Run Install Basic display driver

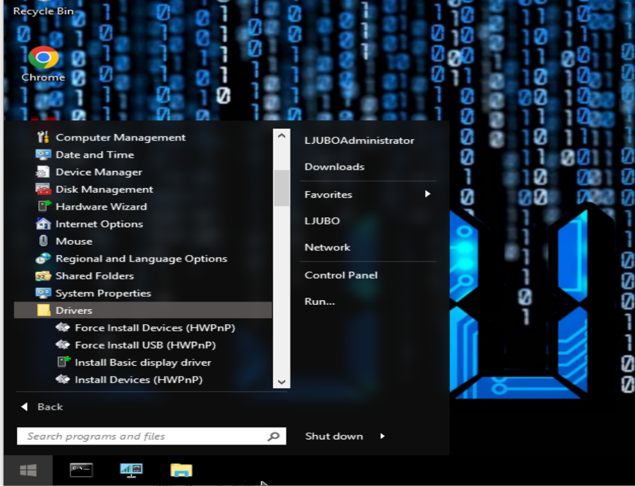pyautogui.click(x=143, y=362)
